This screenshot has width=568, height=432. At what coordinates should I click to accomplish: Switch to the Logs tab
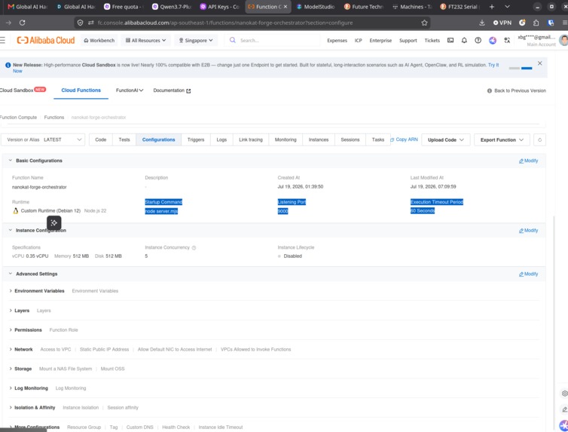(221, 139)
